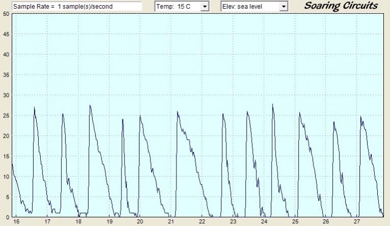
Task: Click the y-axis label 10
Action: tap(6, 177)
